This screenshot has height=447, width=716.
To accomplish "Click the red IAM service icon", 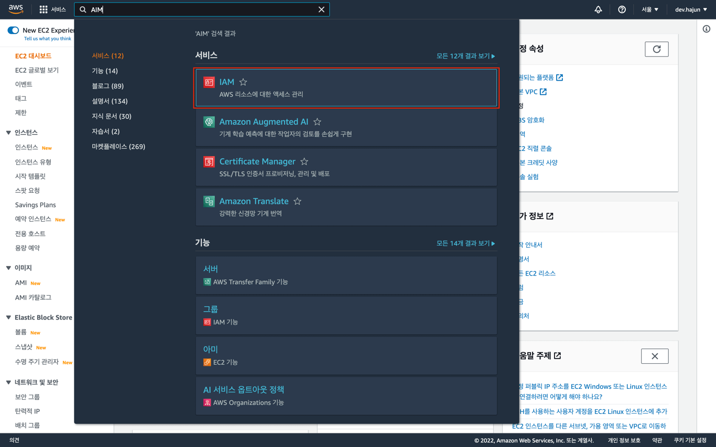I will [x=209, y=82].
